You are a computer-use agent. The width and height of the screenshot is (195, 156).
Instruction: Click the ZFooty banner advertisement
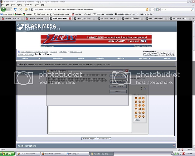[96, 40]
